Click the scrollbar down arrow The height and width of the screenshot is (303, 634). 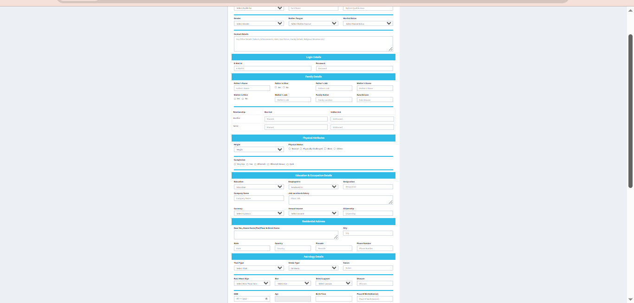coord(630,299)
